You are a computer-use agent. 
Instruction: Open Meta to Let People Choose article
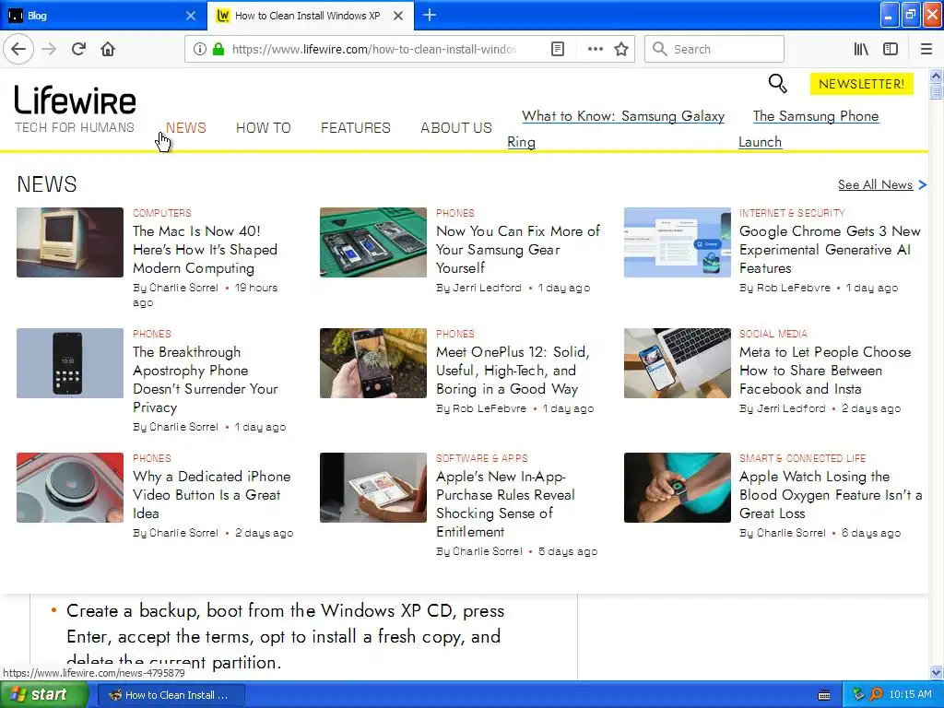[x=825, y=371]
